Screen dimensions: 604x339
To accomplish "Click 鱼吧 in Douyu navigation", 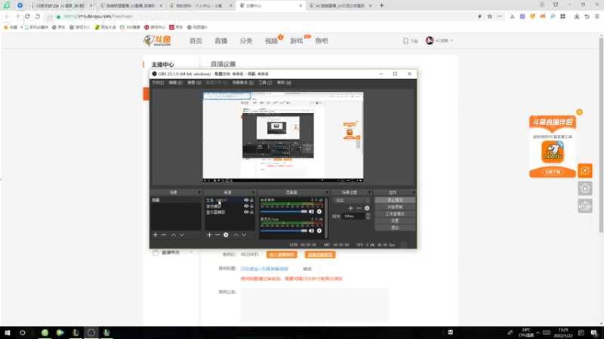I will 322,41.
